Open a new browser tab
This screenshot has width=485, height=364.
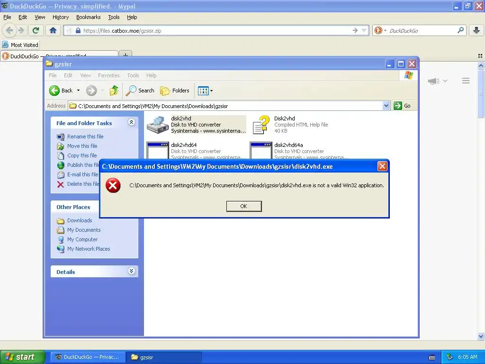point(125,55)
